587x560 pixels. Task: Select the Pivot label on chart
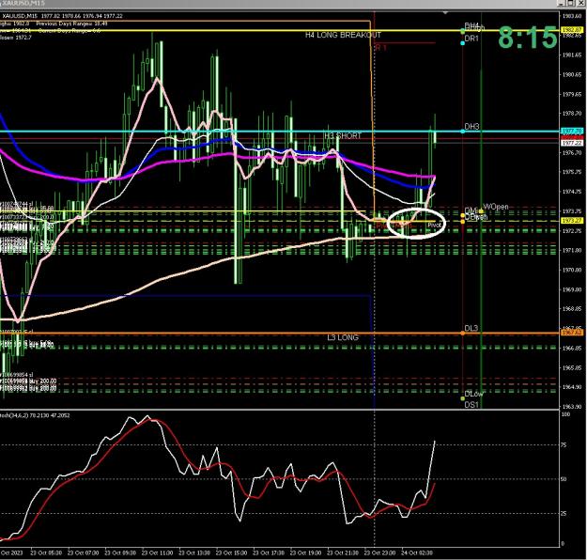[x=434, y=226]
